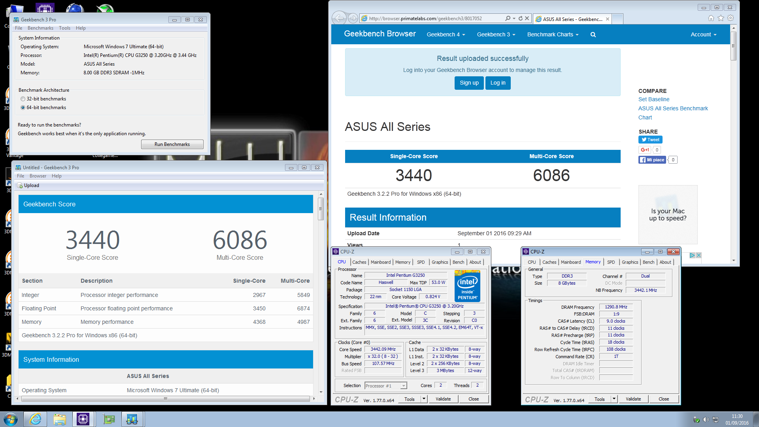Click the Google+ share button
Screen dimensions: 759x427
click(644, 150)
